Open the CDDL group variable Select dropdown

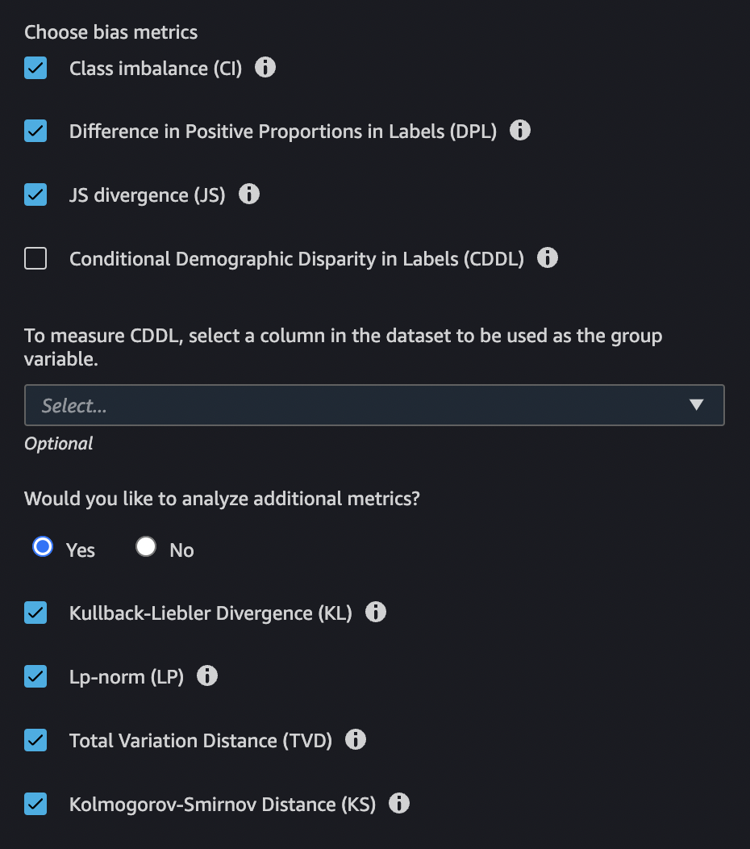355,405
